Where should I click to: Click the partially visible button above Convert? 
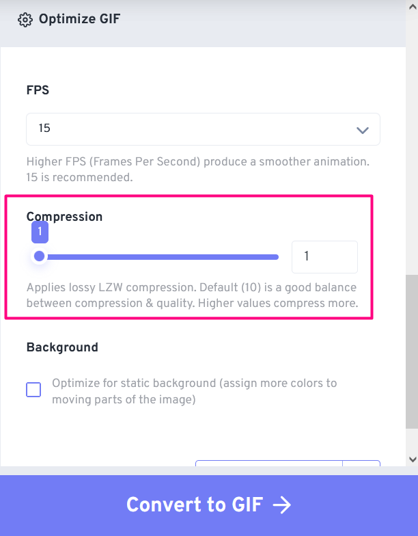coord(287,465)
